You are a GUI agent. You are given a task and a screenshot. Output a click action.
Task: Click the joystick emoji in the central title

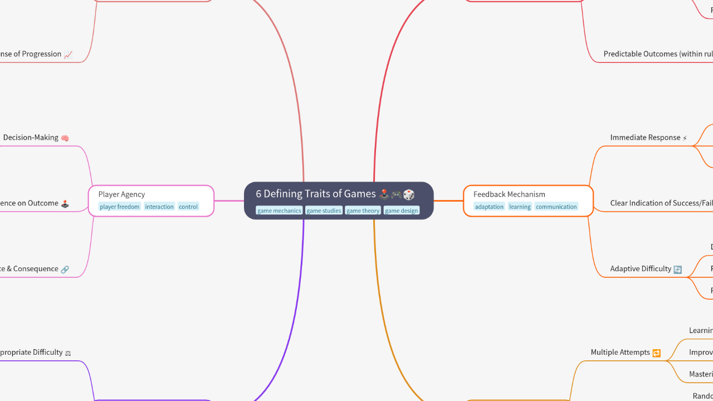[384, 194]
